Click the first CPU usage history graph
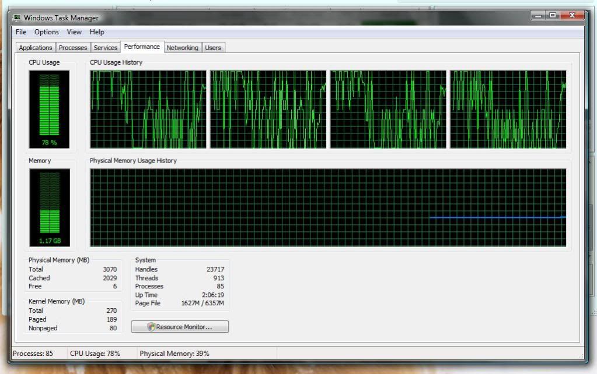 (148, 109)
